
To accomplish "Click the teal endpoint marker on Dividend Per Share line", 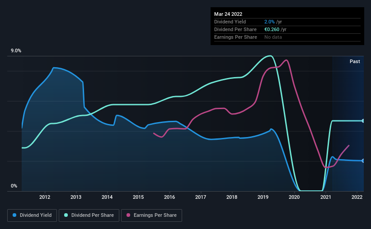I will click(x=363, y=121).
